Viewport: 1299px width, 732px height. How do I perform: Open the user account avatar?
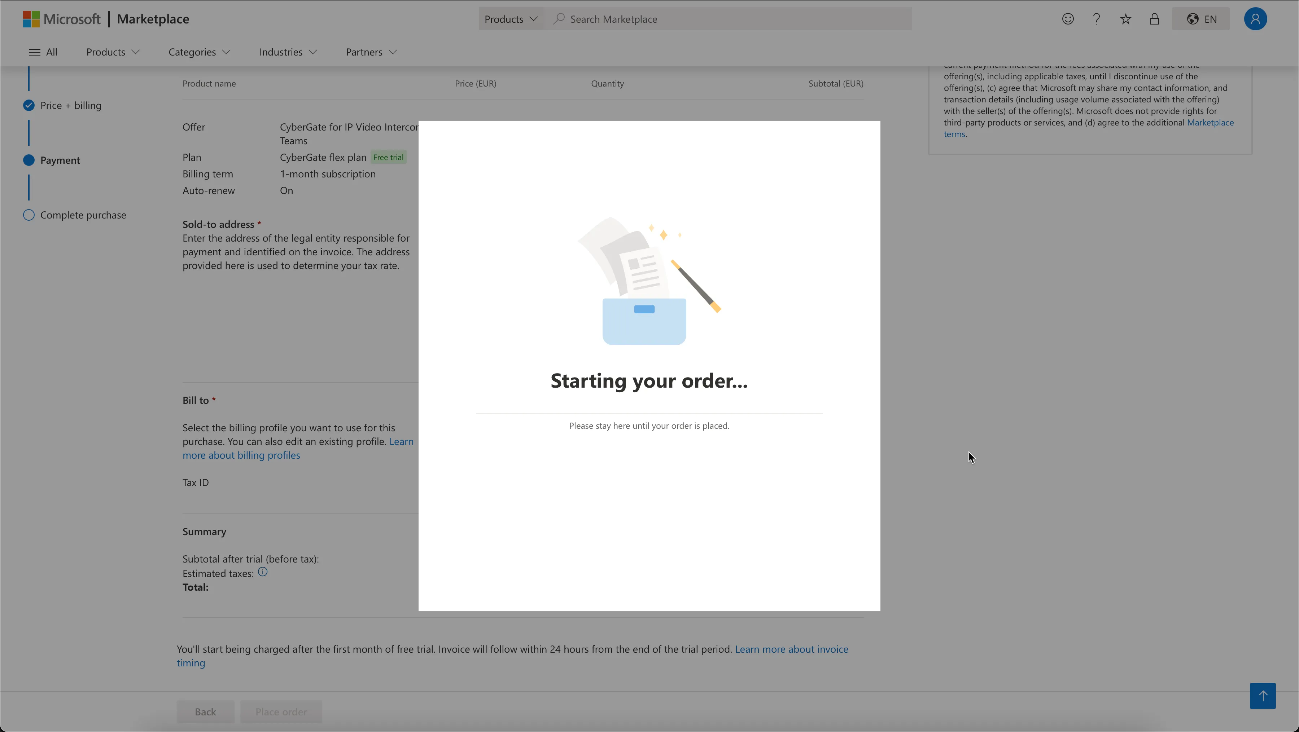click(1255, 19)
